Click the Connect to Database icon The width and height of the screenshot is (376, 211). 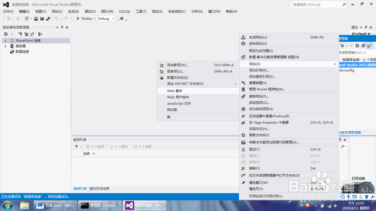pos(20,34)
